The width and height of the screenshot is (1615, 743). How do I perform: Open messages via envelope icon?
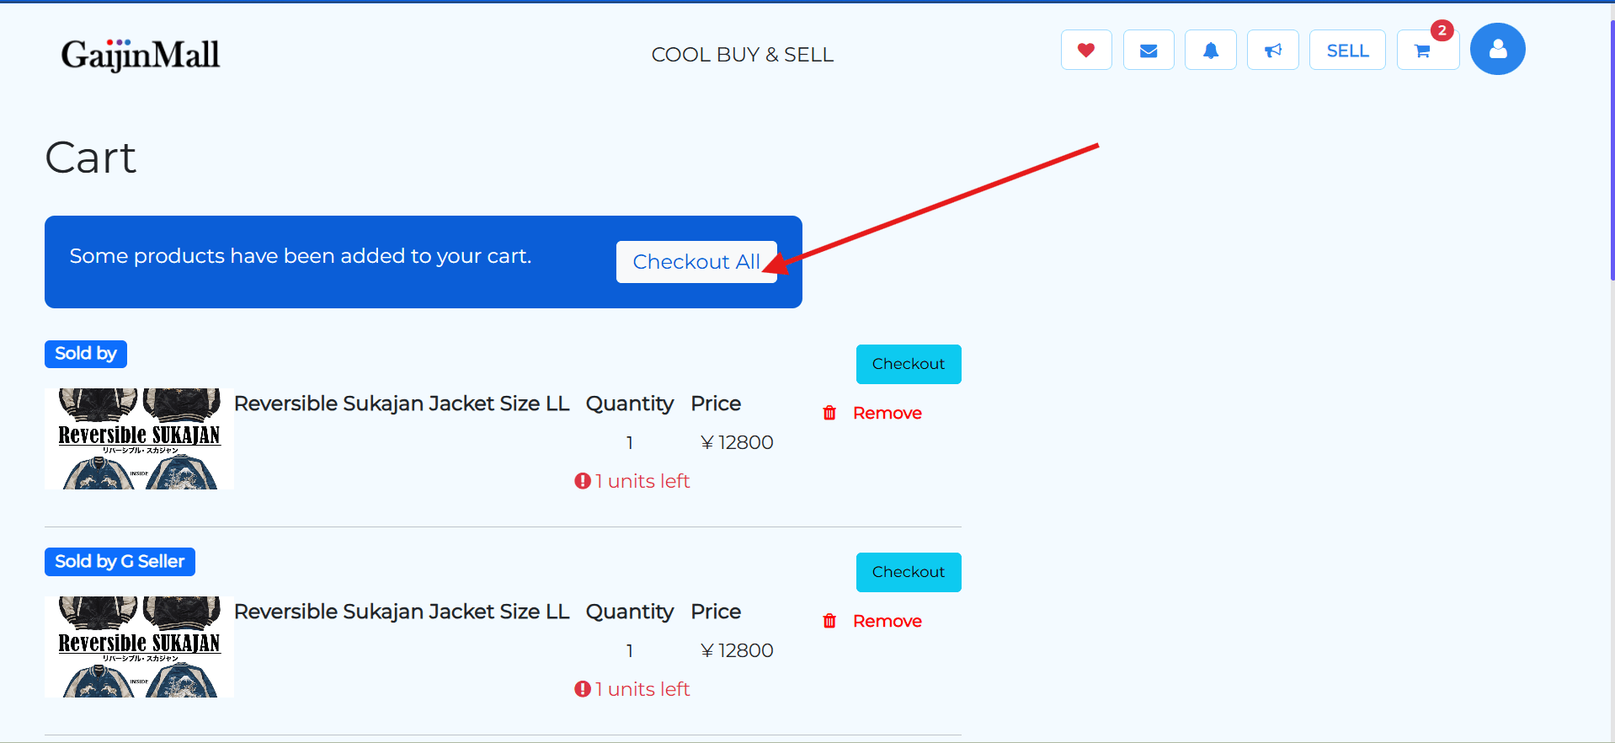(1149, 50)
